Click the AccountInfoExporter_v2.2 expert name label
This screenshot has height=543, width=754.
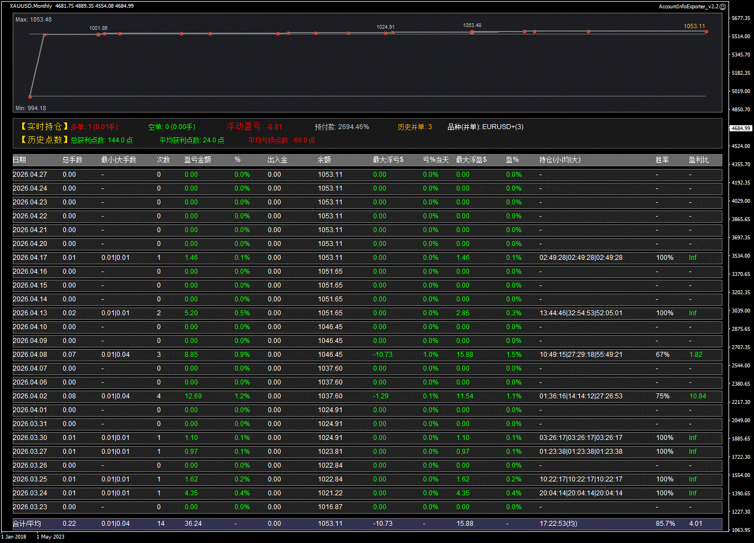point(688,6)
